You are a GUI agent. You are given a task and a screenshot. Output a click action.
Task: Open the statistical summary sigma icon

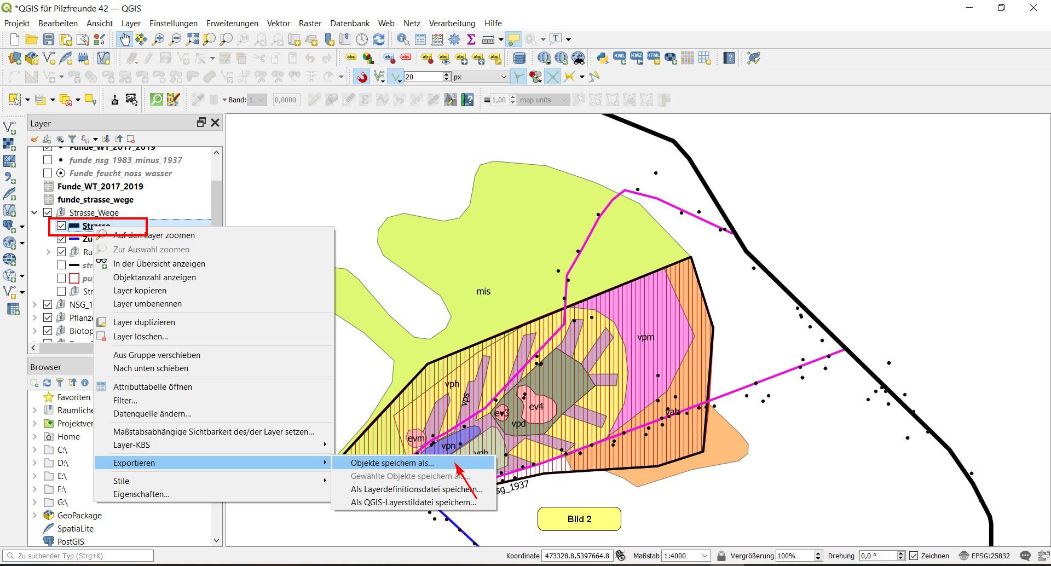click(x=471, y=39)
